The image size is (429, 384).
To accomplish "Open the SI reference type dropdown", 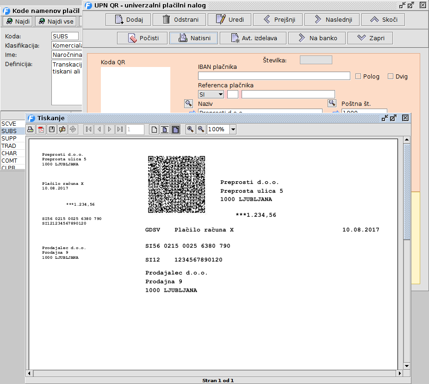I will tap(211, 94).
